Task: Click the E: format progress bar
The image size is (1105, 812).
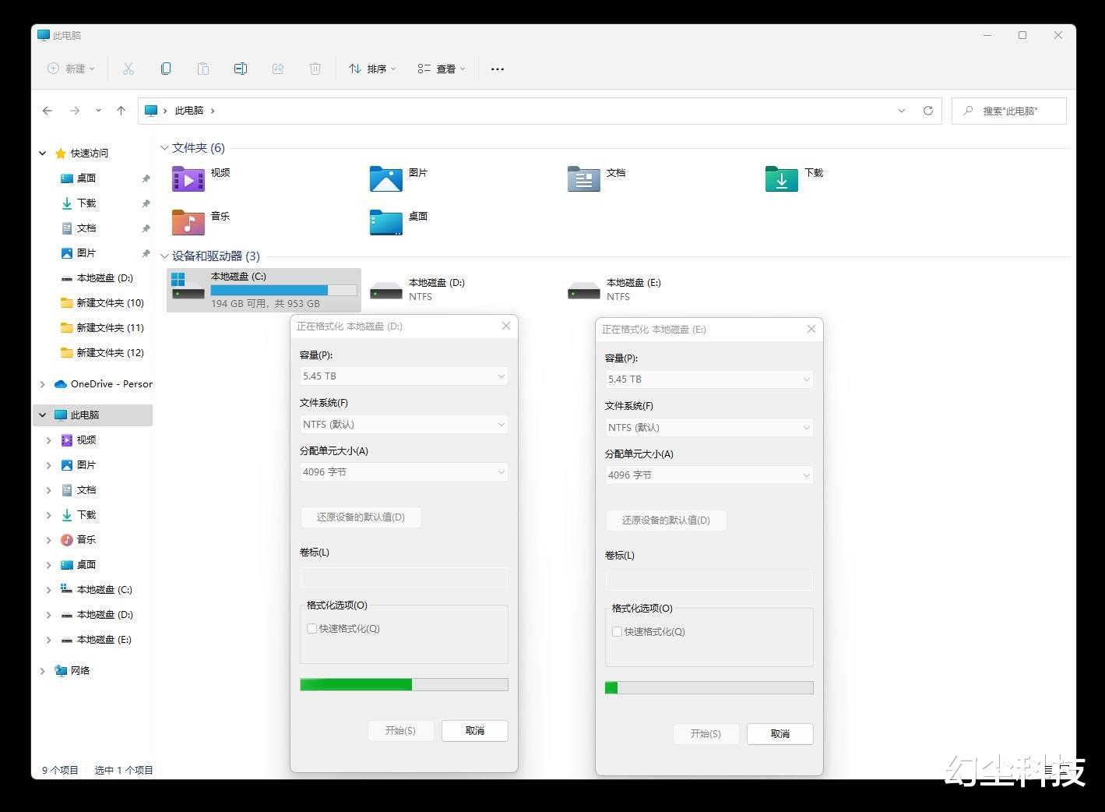Action: click(709, 688)
